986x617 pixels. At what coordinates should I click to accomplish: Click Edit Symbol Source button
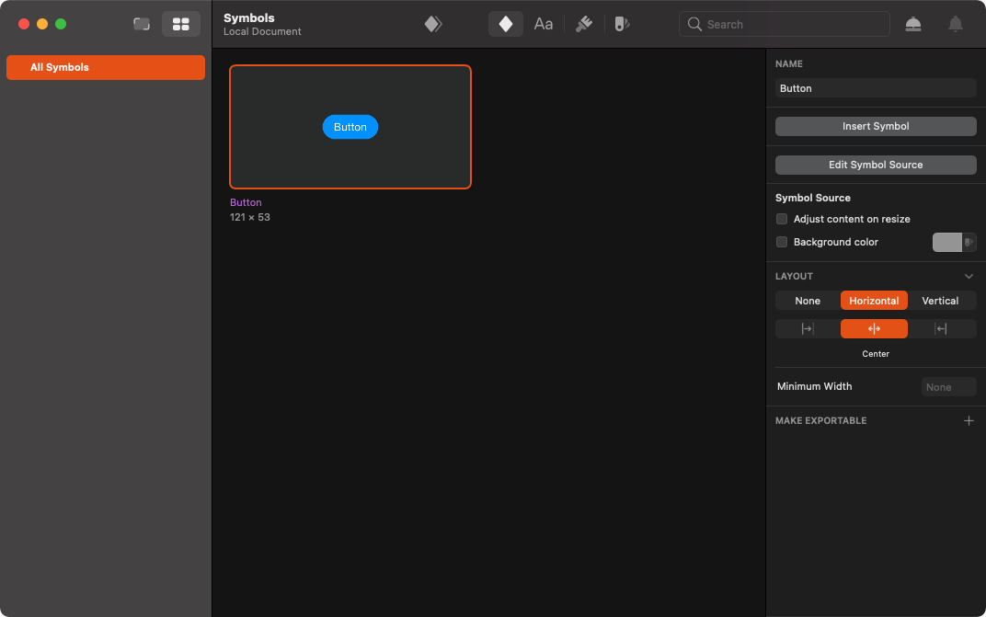(x=876, y=165)
